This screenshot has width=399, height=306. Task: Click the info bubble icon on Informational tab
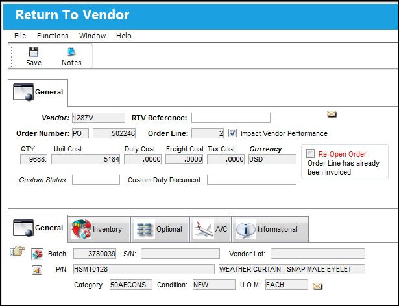pos(245,230)
